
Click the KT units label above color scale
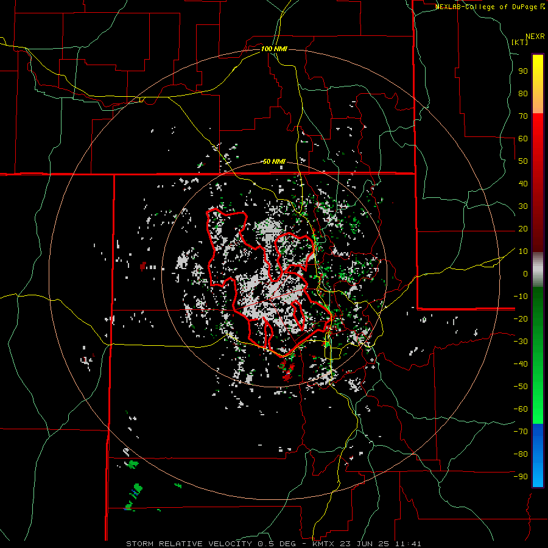(x=520, y=42)
